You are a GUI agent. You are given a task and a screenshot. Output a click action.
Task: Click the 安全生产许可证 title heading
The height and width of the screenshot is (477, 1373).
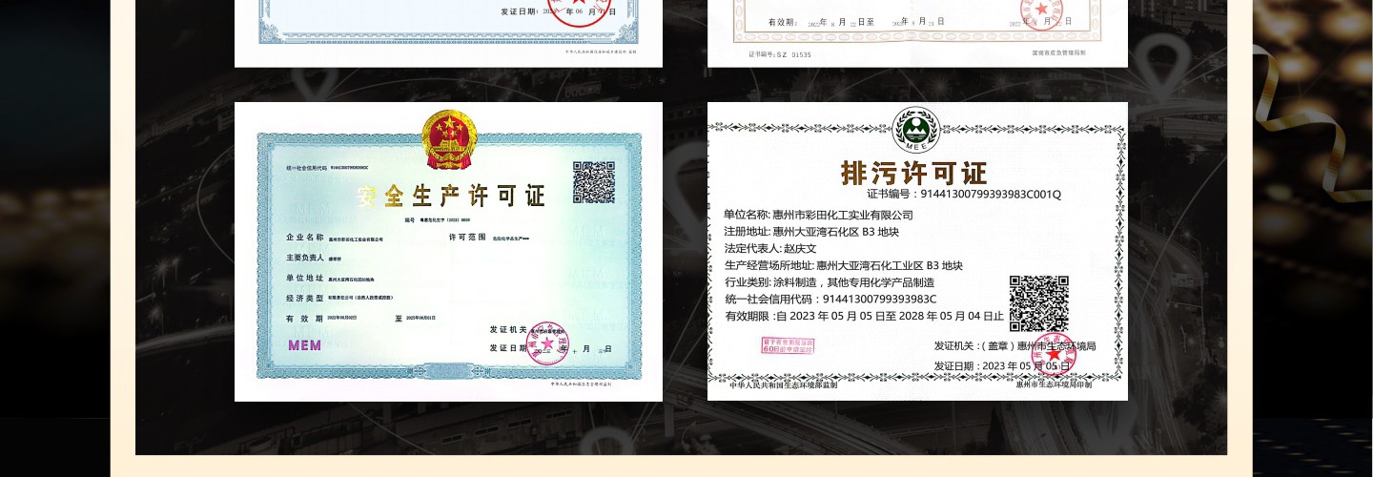coord(450,197)
